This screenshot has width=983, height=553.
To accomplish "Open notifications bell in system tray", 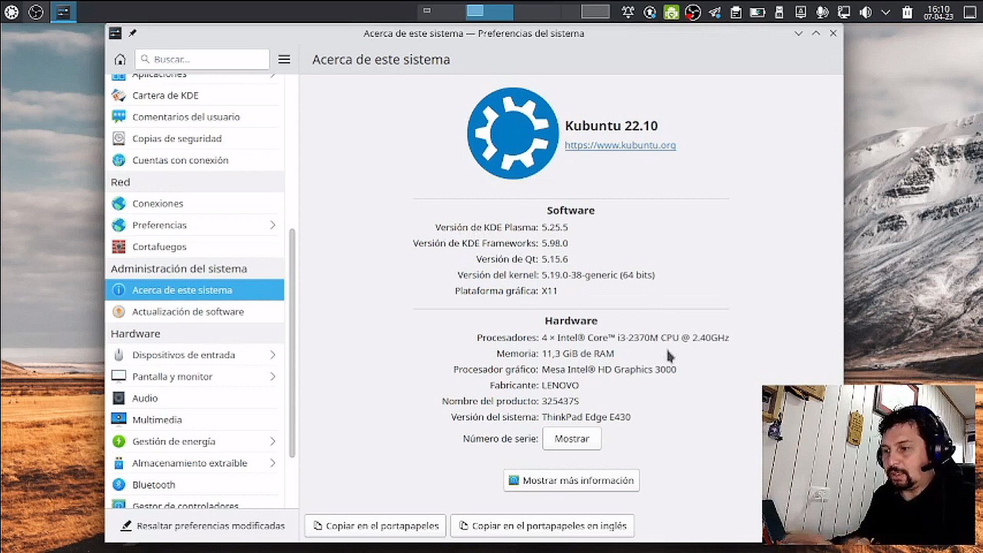I will 628,12.
